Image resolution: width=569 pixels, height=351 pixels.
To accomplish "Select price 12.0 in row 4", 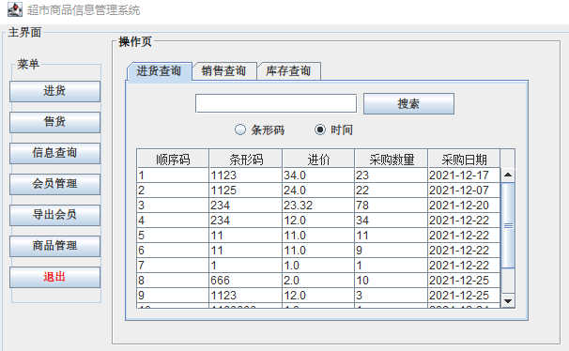I will point(318,221).
